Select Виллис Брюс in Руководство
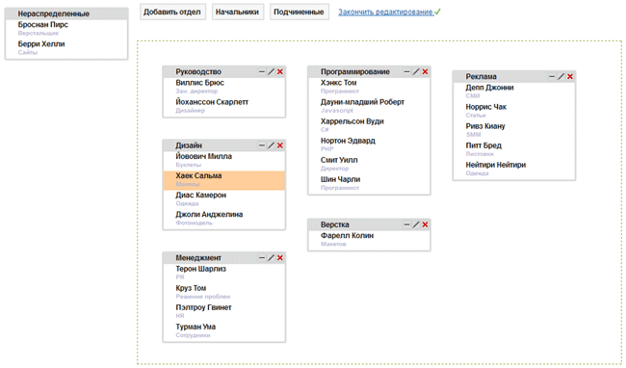Image resolution: width=626 pixels, height=368 pixels. [224, 87]
